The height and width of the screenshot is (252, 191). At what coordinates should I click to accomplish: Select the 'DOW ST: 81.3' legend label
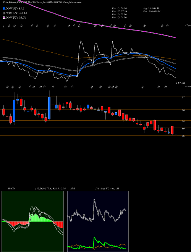click(x=16, y=9)
